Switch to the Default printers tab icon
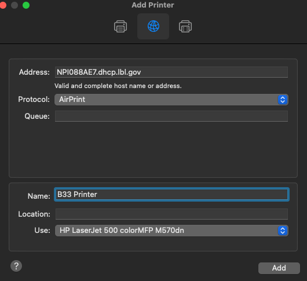The image size is (307, 281). coord(120,27)
